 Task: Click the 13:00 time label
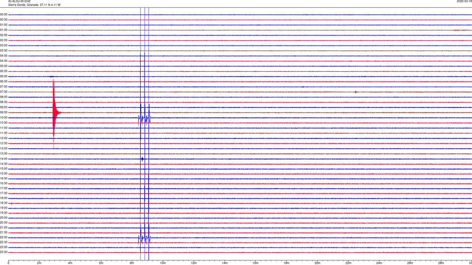tap(3, 148)
